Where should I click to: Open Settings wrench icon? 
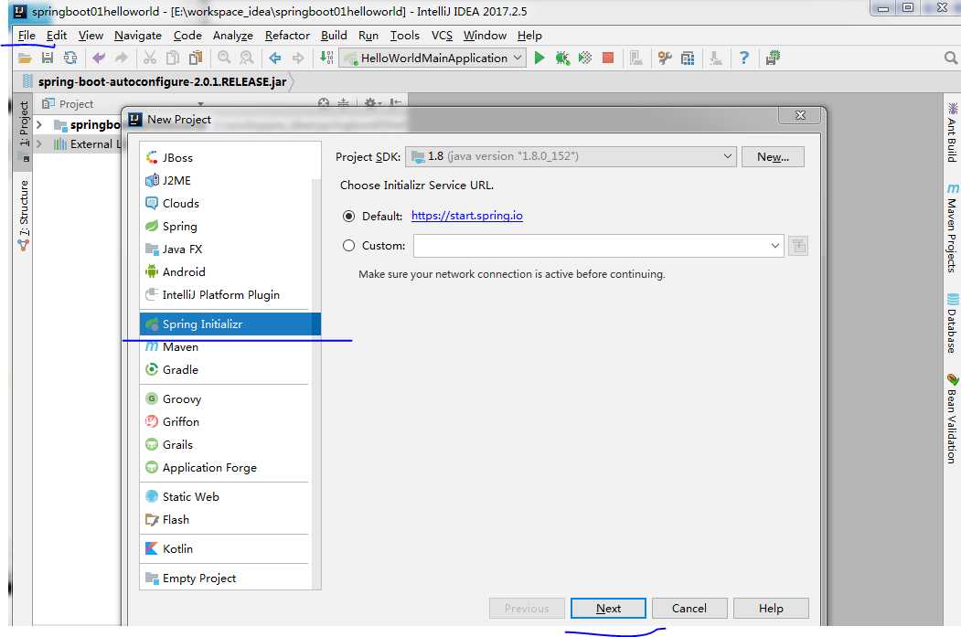pos(665,58)
